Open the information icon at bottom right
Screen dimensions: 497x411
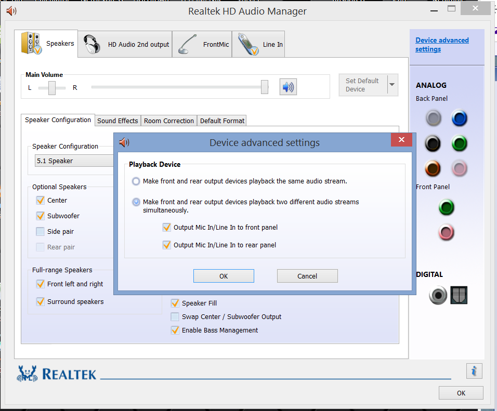point(474,371)
